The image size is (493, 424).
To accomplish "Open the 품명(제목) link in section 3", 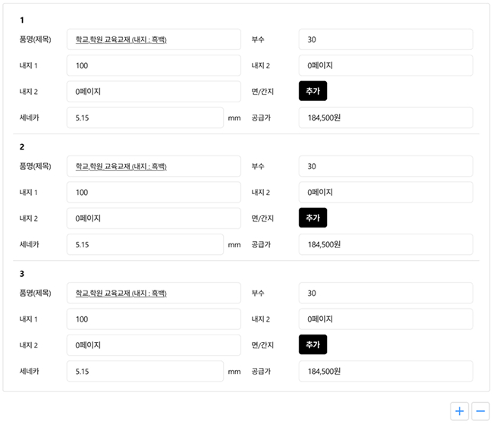I will pos(121,293).
